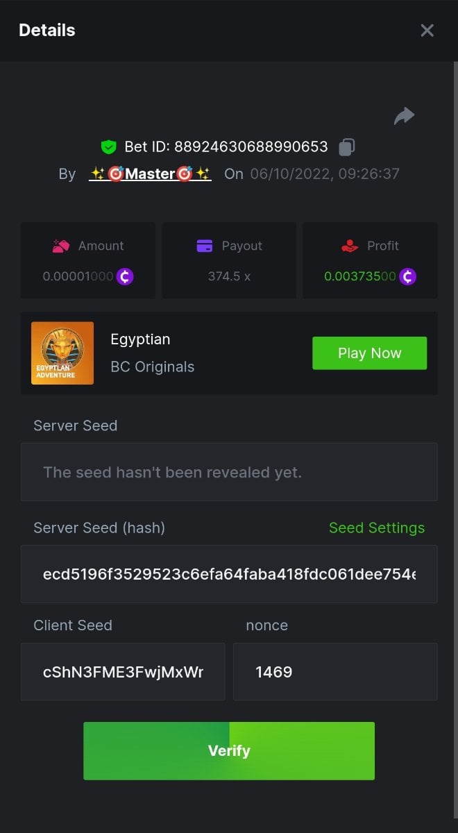This screenshot has height=833, width=458.
Task: Open the Master player profile link
Action: pyautogui.click(x=150, y=174)
